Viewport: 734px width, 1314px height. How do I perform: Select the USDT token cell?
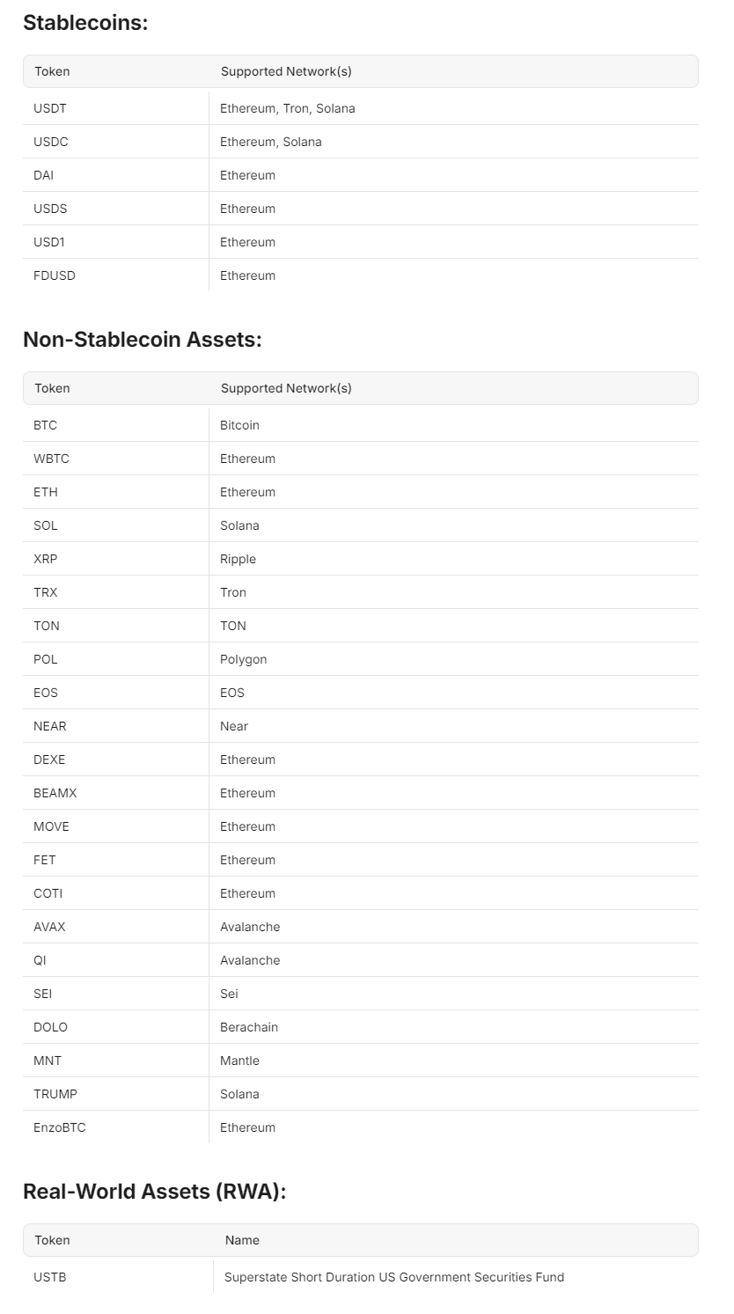pyautogui.click(x=115, y=108)
